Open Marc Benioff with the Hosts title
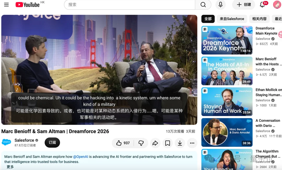The image size is (282, 170). [x=268, y=61]
